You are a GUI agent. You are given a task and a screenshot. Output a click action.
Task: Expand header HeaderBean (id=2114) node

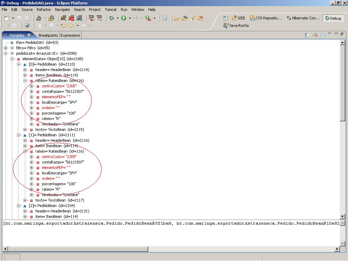[25, 70]
